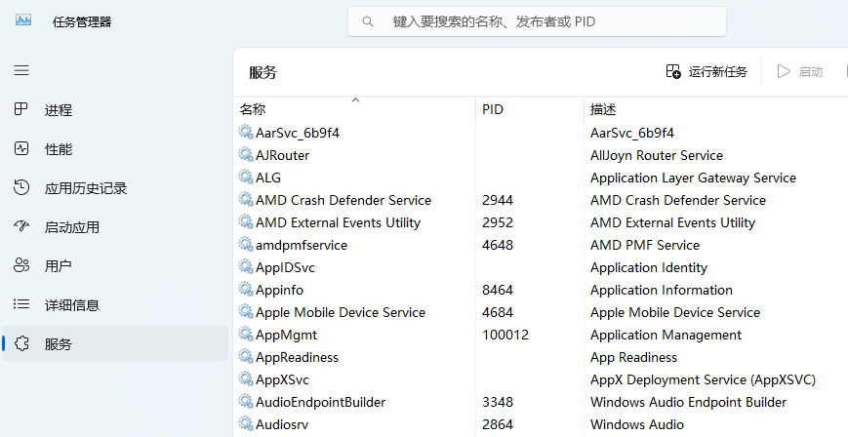
Task: Select the Apple Mobile Device Service row
Action: coord(541,312)
